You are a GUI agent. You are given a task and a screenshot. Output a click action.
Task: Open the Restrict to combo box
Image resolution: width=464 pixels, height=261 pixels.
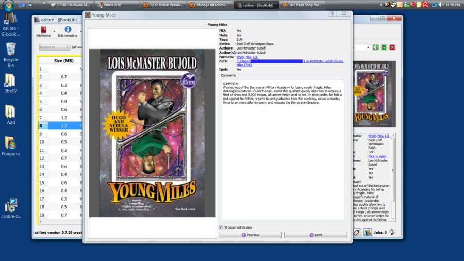pos(55,47)
